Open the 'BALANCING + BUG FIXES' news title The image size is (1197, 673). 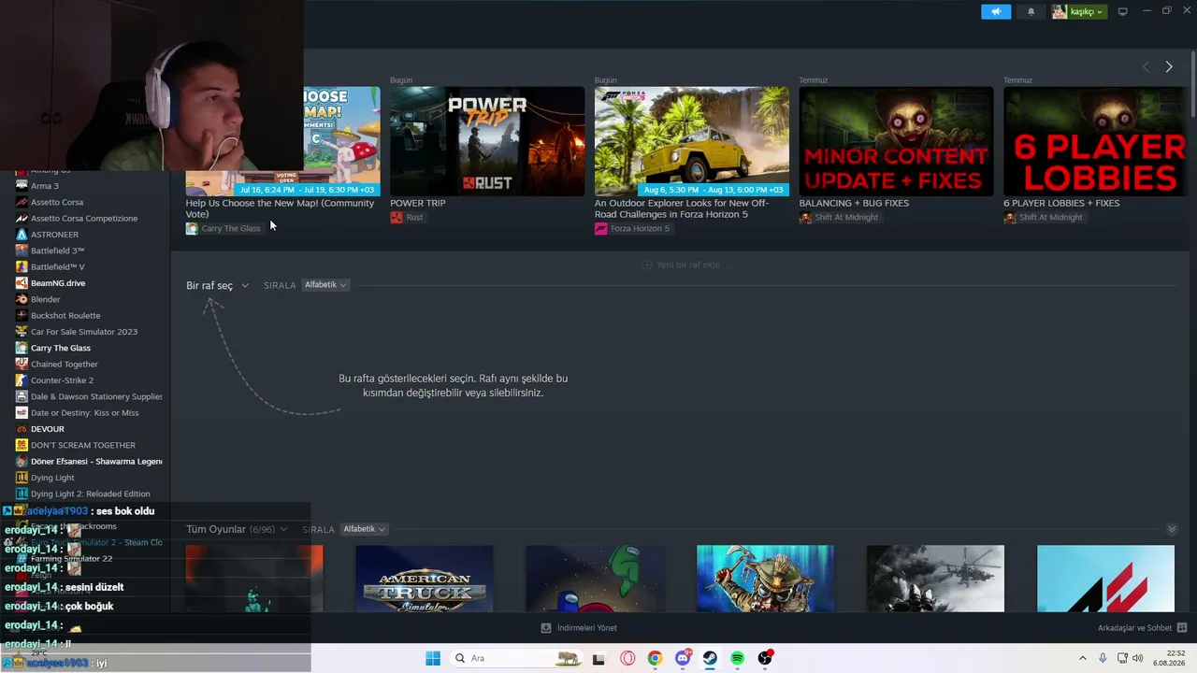coord(854,203)
